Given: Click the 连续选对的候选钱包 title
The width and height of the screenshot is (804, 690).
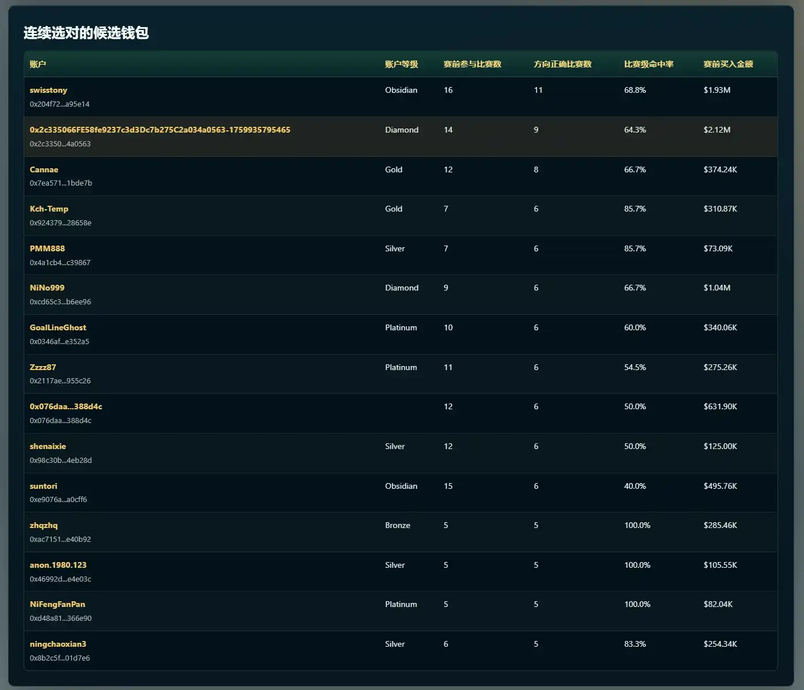Looking at the screenshot, I should [x=86, y=33].
